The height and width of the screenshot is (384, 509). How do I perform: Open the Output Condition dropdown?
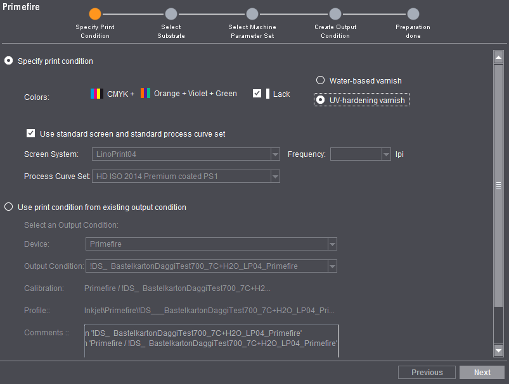coord(332,266)
